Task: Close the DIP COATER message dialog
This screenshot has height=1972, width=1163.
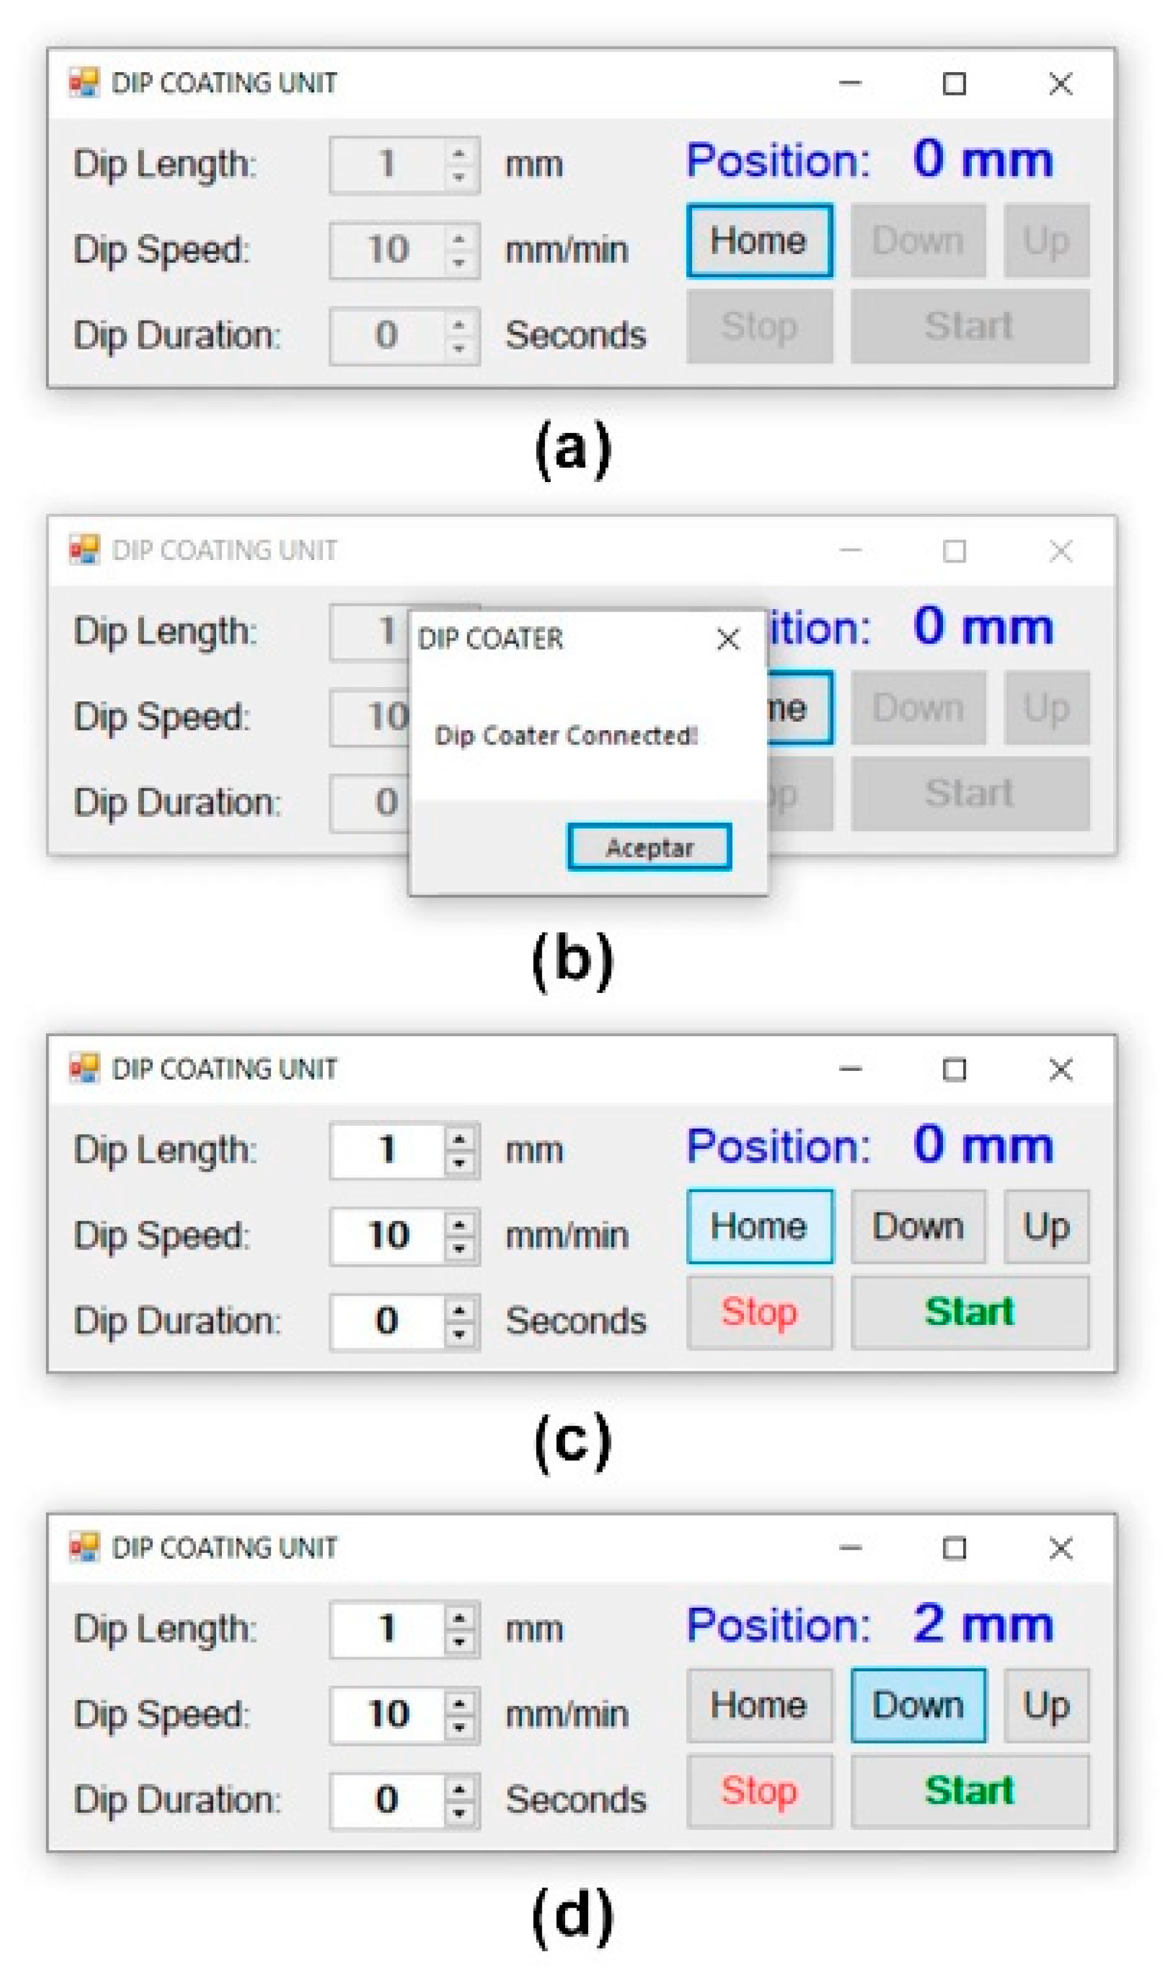Action: 728,639
